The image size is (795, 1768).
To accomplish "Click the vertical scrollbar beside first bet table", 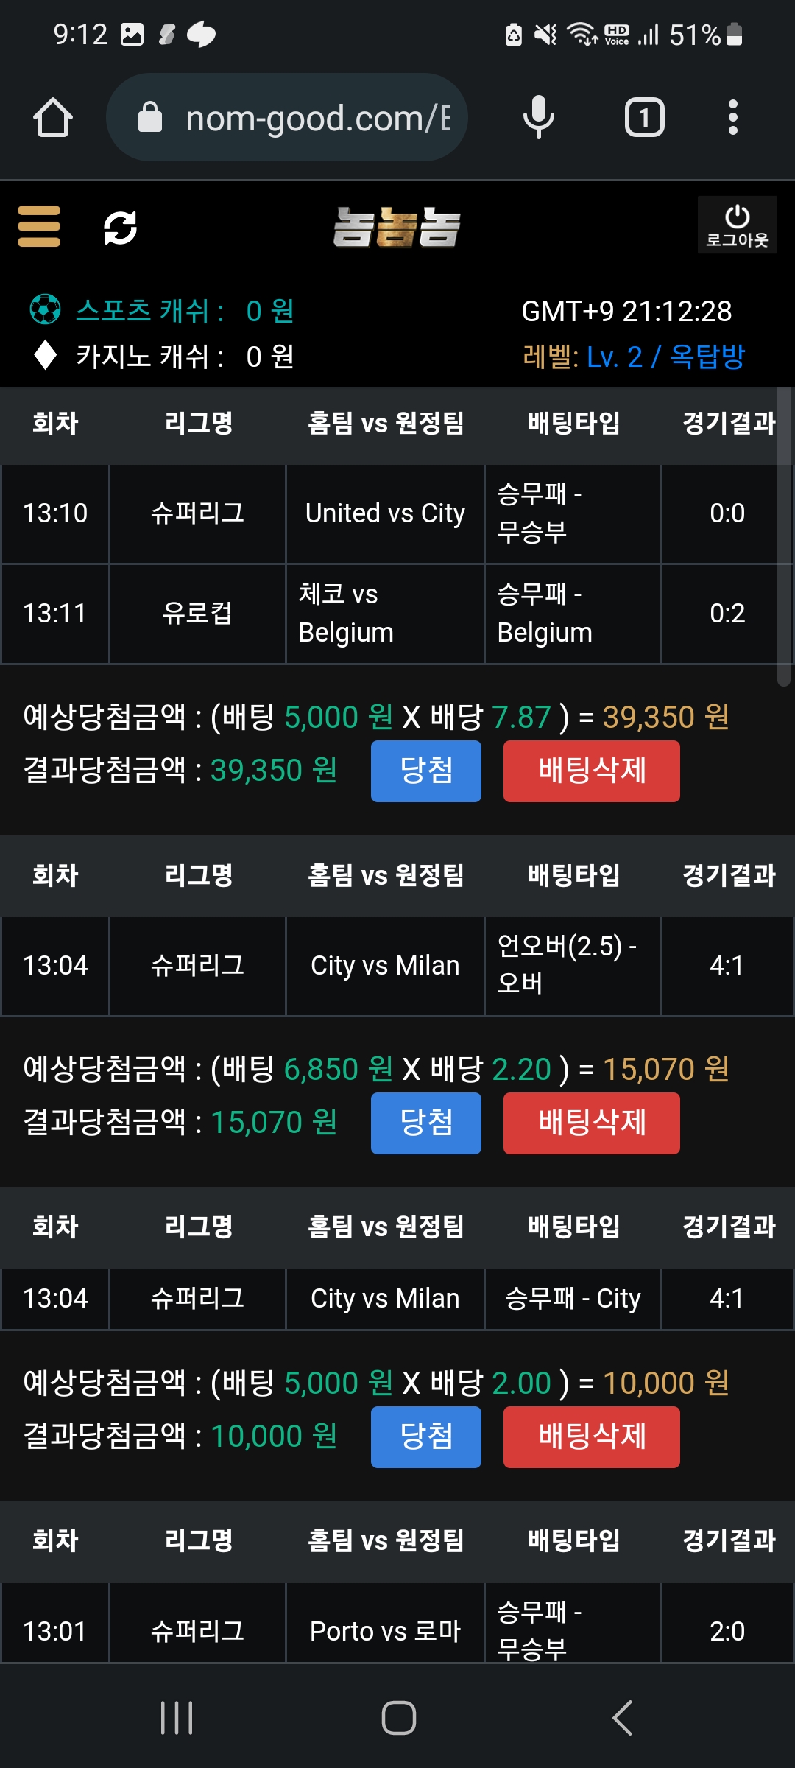I will [784, 538].
